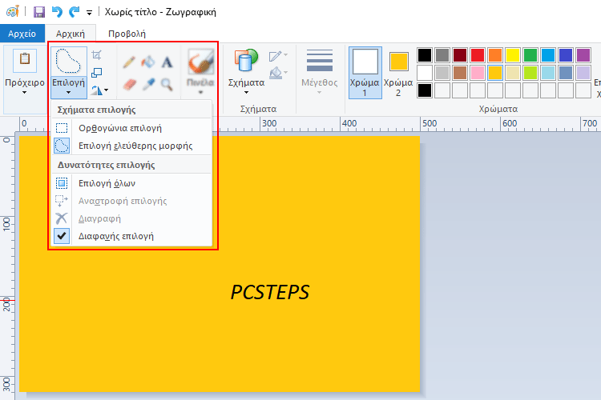Click the Αναστροφή επιλογής menu entry
The height and width of the screenshot is (400, 601).
click(131, 201)
